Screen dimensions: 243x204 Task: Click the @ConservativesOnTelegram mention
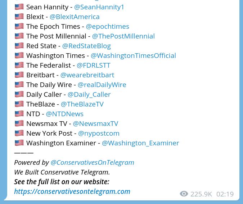(x=93, y=163)
